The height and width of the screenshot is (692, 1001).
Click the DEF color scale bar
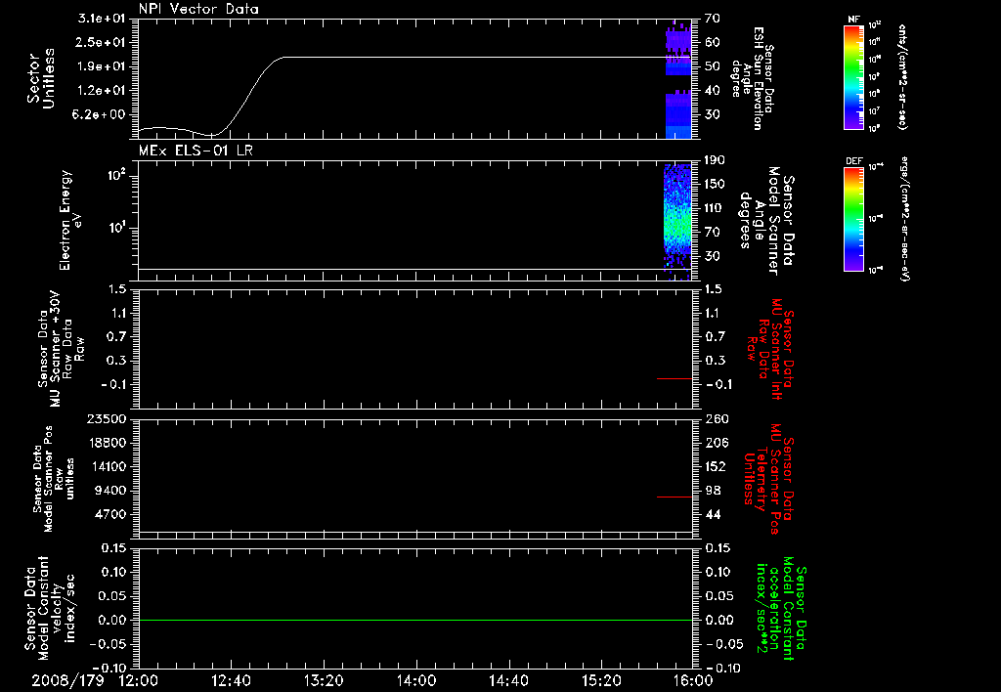(x=854, y=219)
